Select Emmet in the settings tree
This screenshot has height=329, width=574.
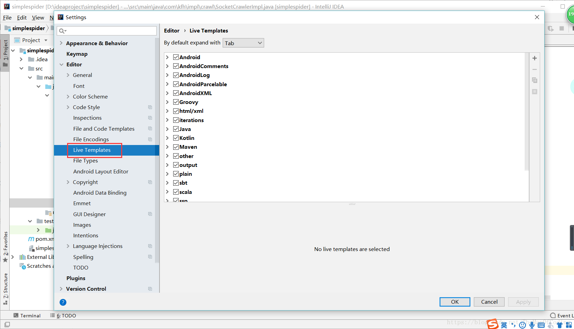[82, 203]
